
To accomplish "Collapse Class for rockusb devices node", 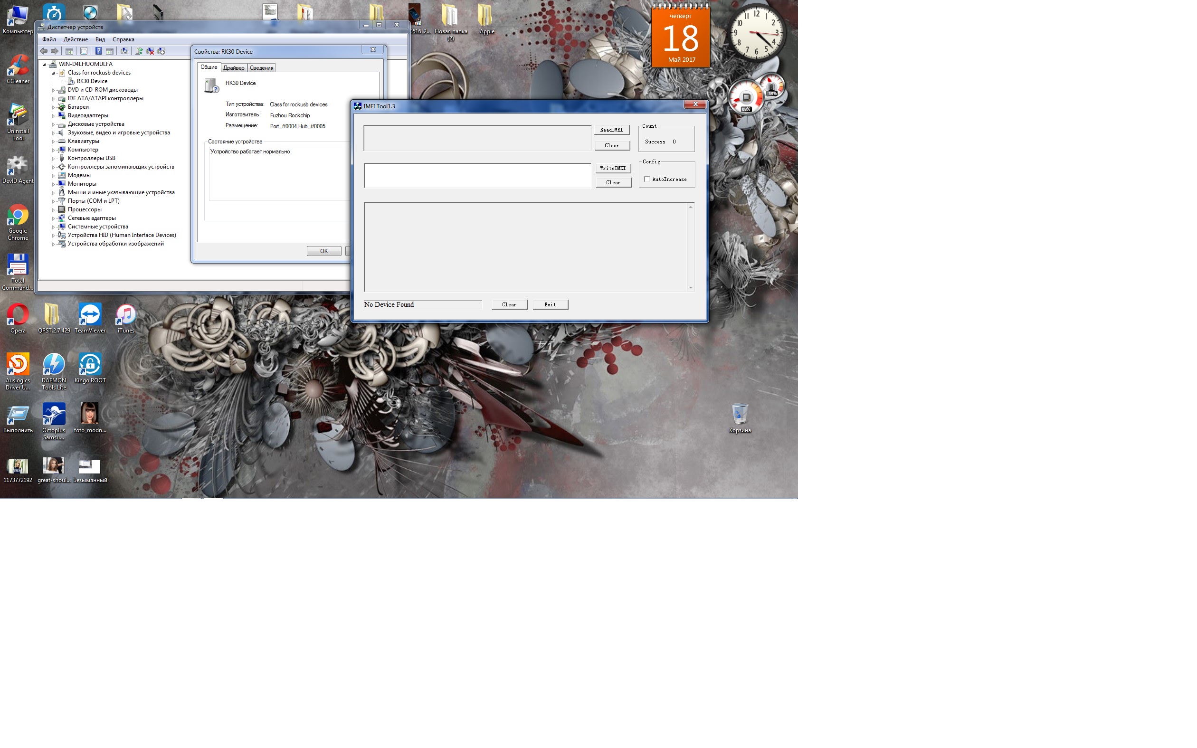I will (x=53, y=73).
